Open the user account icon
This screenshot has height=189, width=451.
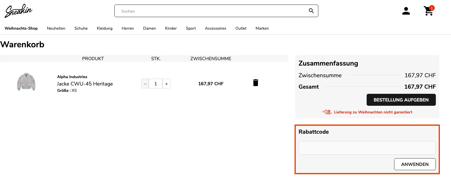406,11
